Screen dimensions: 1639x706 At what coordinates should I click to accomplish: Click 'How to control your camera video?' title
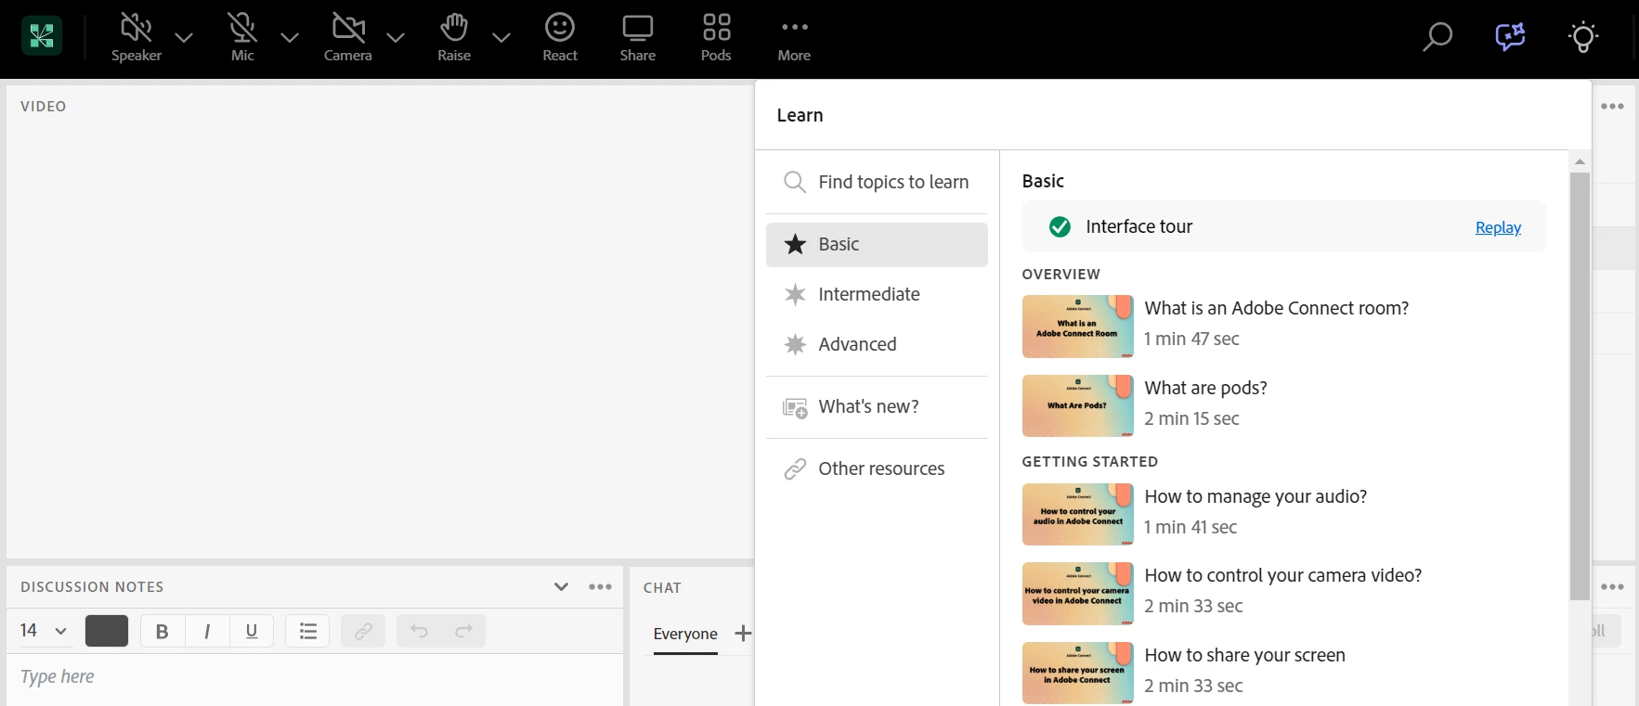[1283, 575]
